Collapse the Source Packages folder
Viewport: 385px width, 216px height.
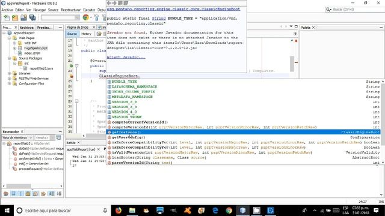coord(10,58)
